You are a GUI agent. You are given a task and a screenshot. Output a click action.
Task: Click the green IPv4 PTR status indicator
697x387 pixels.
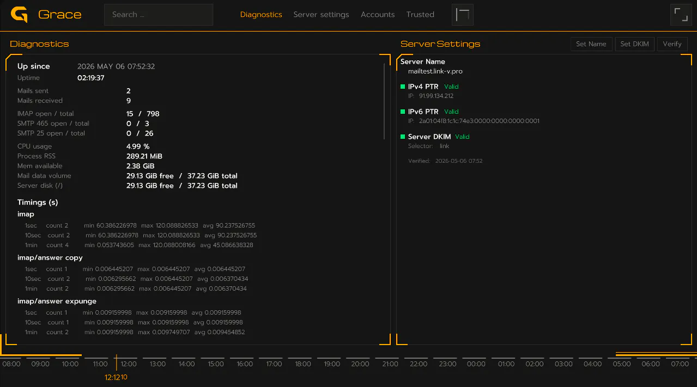pyautogui.click(x=403, y=87)
